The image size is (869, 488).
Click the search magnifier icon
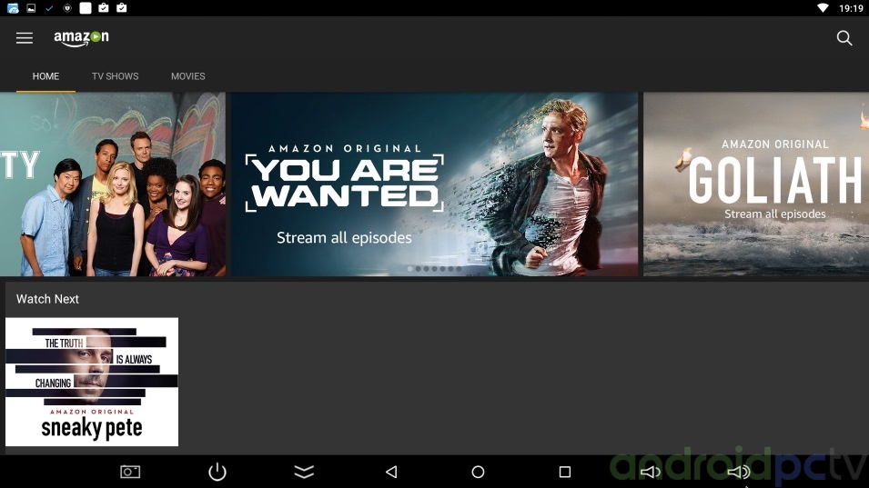844,38
